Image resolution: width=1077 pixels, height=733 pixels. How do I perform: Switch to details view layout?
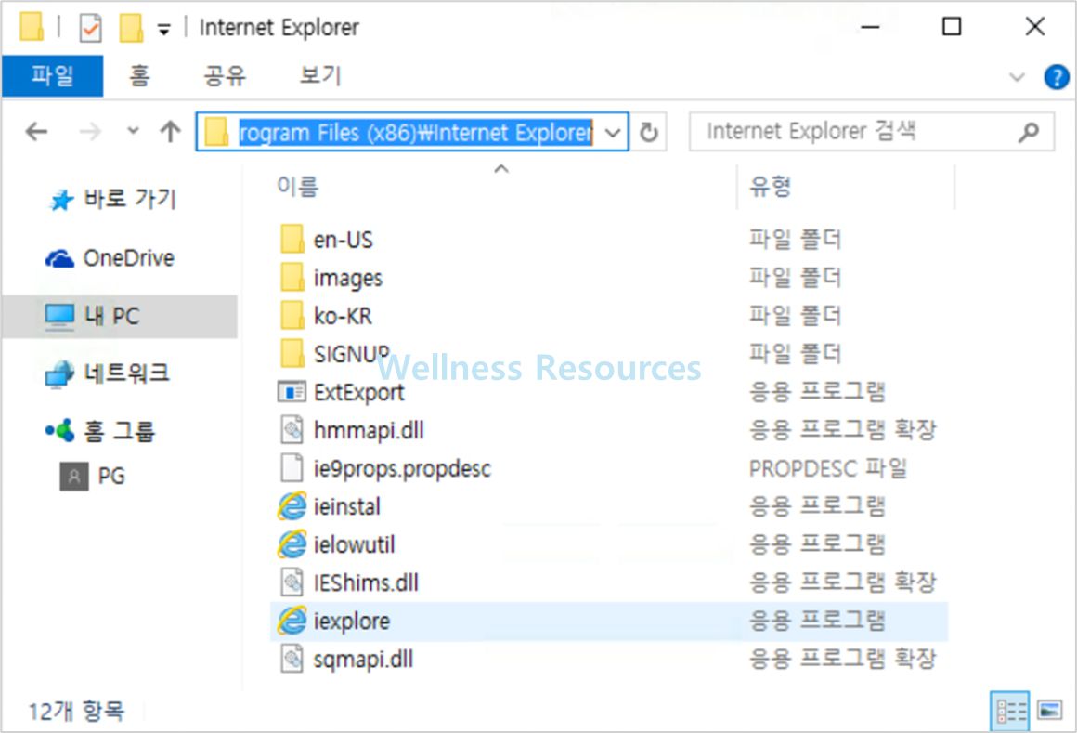(x=1010, y=711)
